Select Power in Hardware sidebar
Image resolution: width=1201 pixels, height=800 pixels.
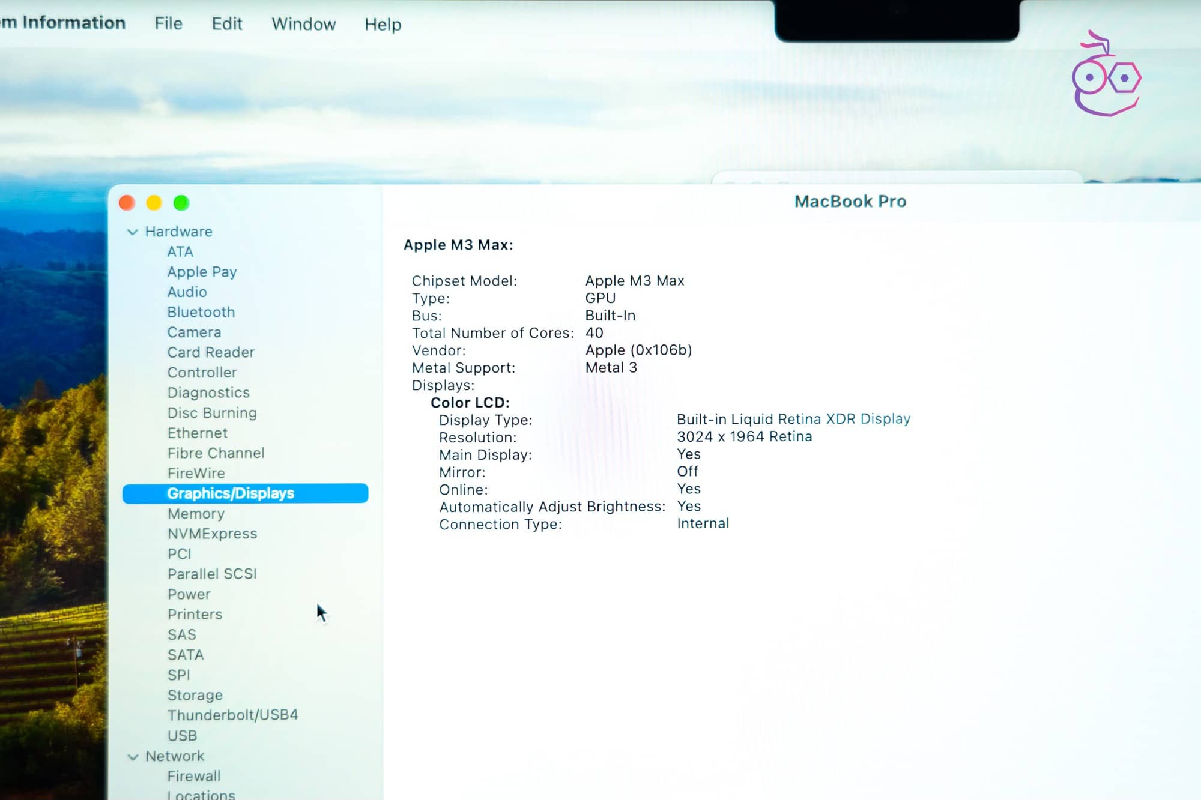189,594
